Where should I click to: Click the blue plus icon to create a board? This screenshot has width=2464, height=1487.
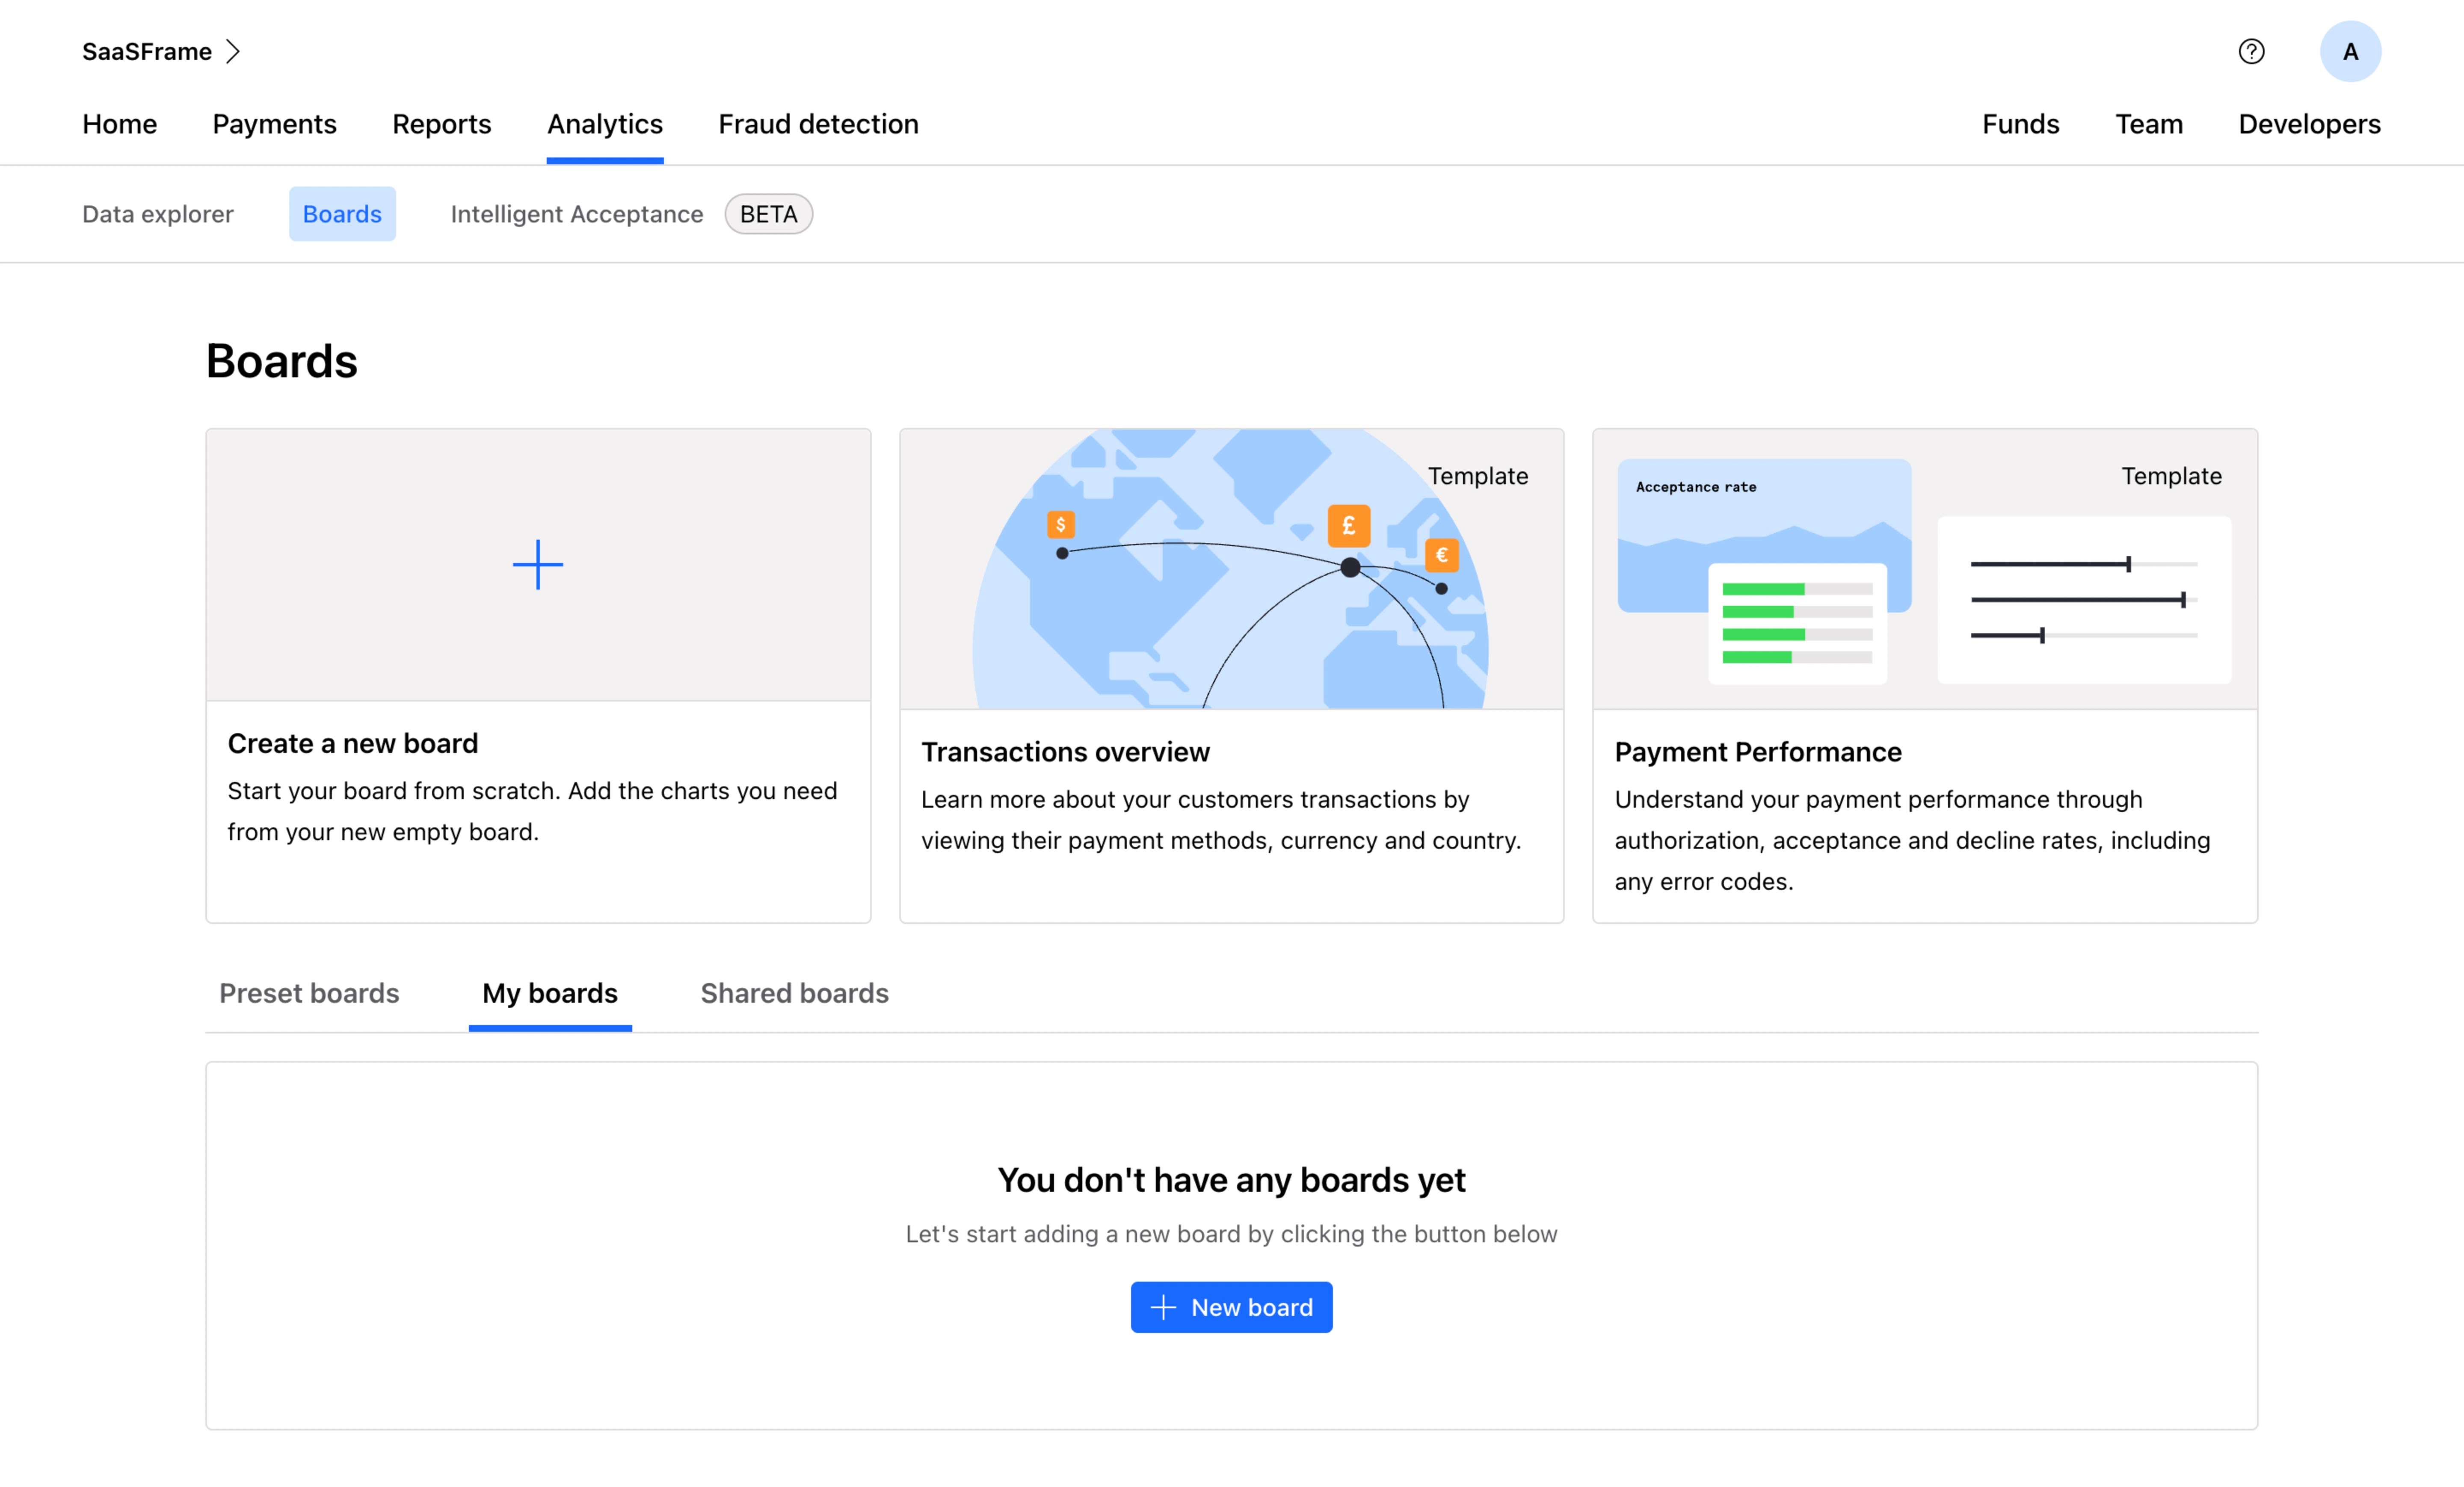click(x=538, y=565)
